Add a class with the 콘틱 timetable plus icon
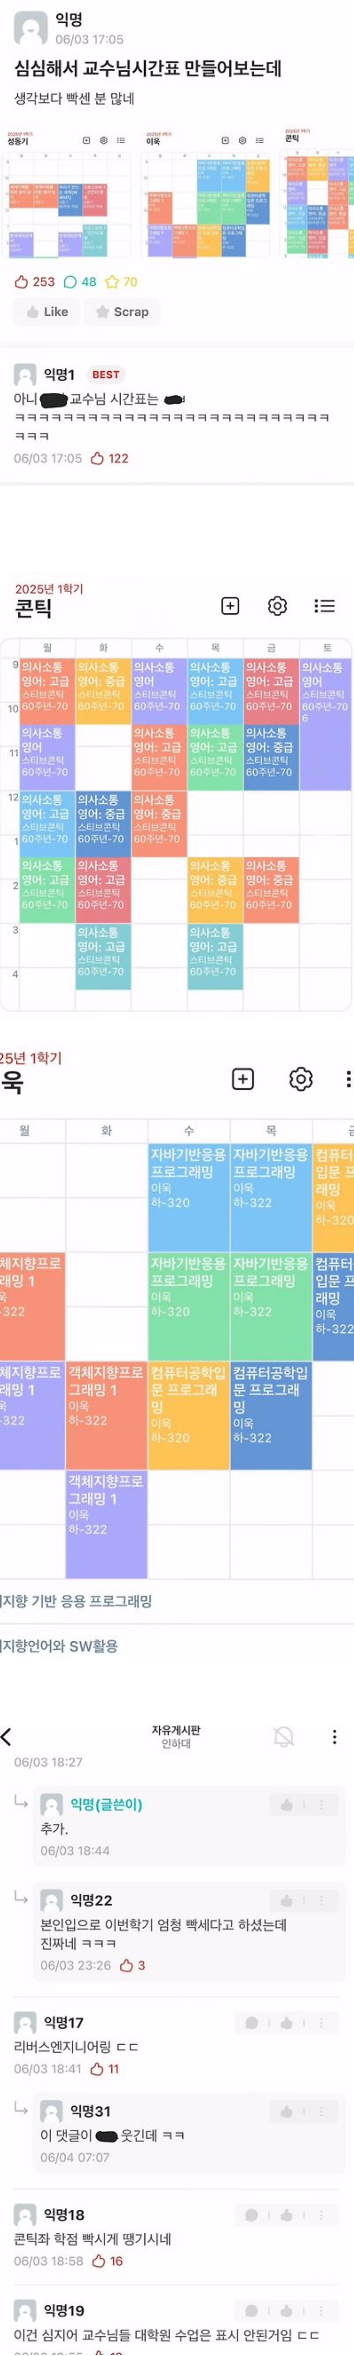Viewport: 354px width, 2356px height. [x=230, y=606]
